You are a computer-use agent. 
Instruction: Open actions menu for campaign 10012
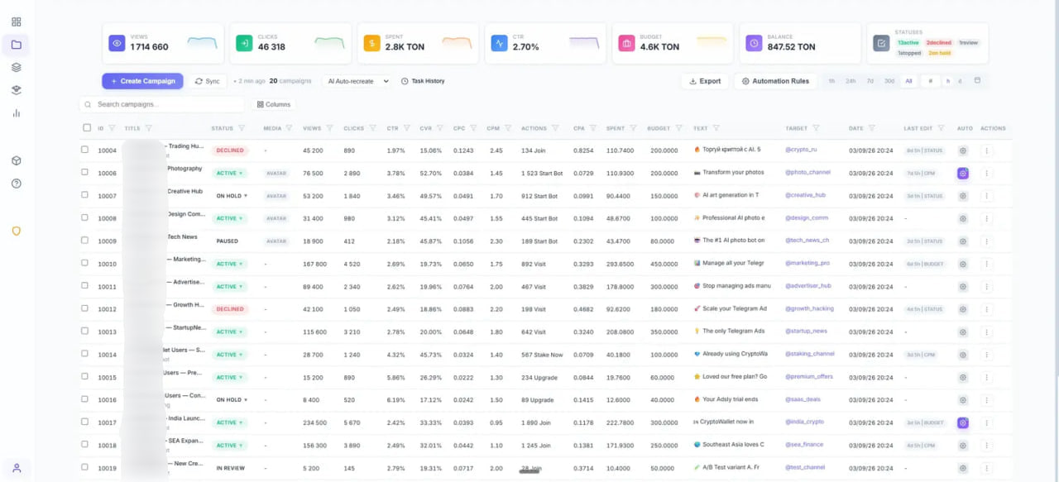[986, 309]
